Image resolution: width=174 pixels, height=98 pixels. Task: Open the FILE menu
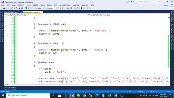tap(3, 5)
